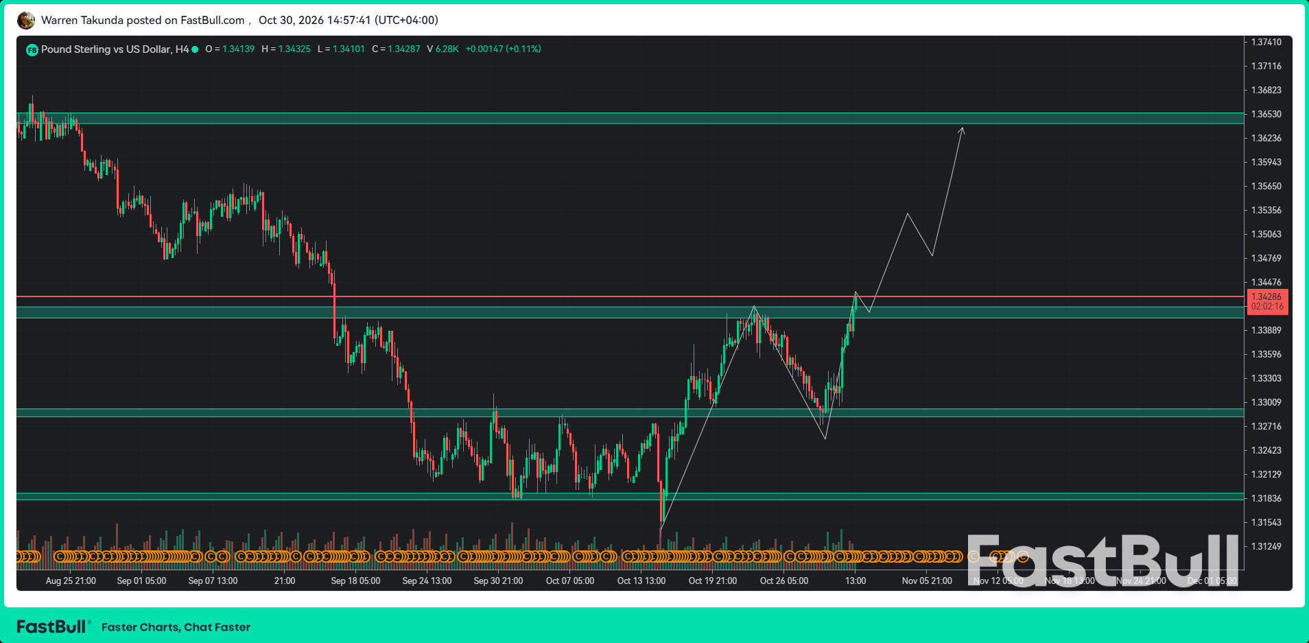Click the Aug 25 21:00 time label

coord(71,581)
